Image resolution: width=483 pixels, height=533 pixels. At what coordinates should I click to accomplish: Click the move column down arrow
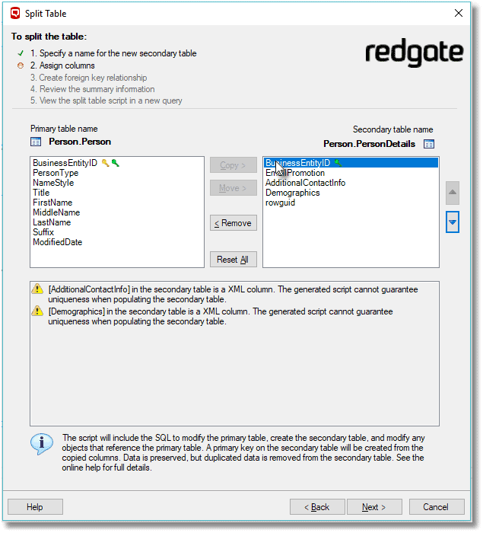click(453, 222)
